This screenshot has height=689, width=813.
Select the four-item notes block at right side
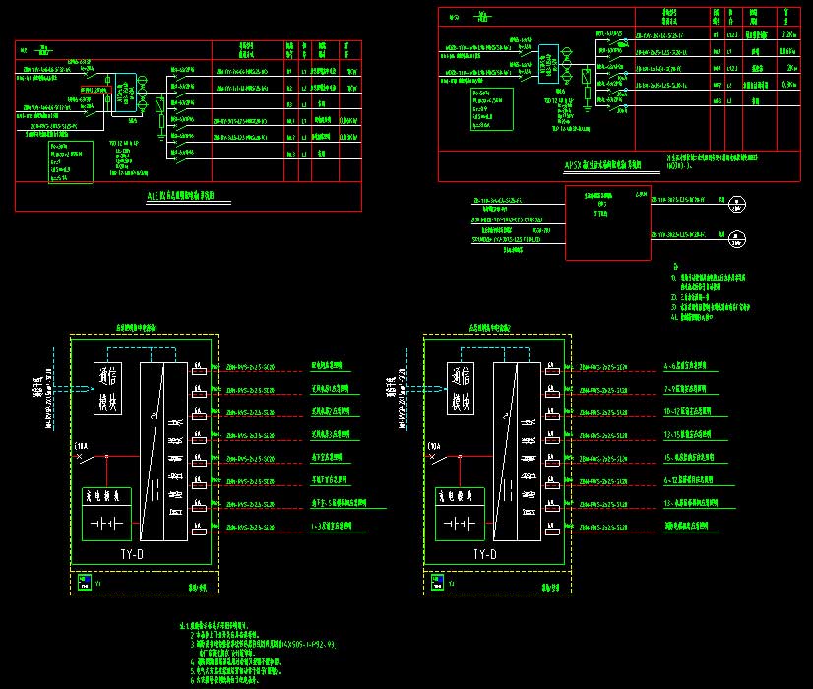710,292
